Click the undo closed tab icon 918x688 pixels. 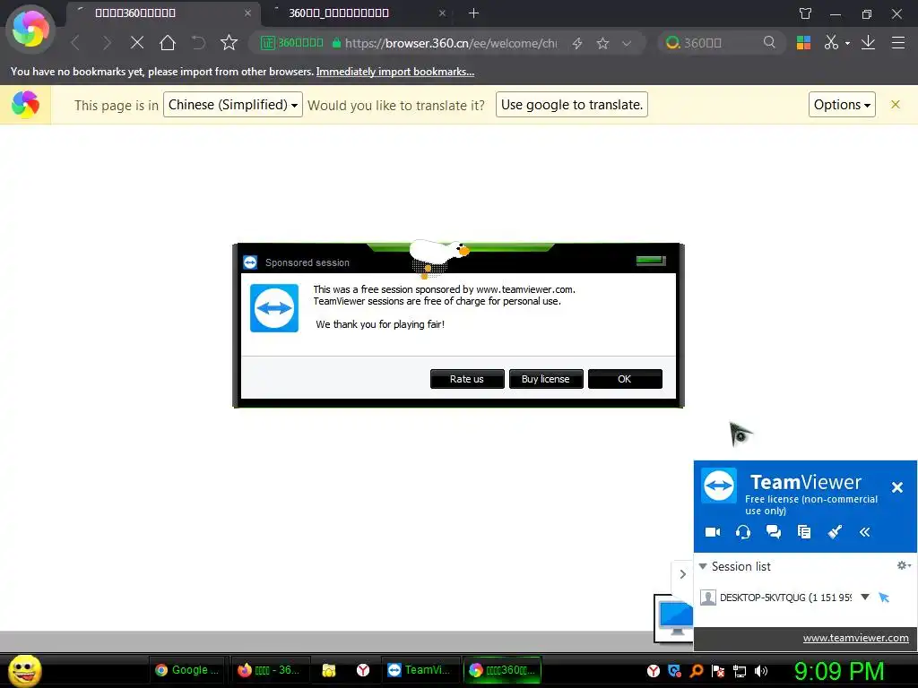(198, 43)
